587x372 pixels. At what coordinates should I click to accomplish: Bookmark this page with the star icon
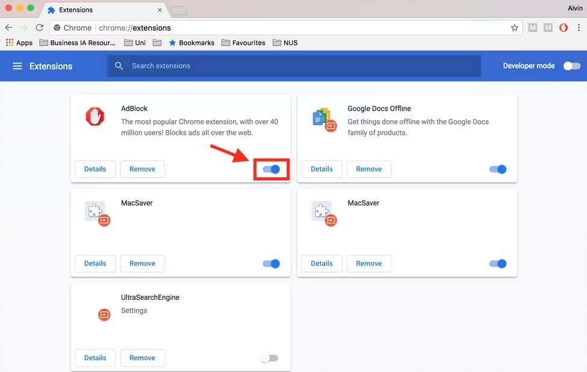tap(514, 28)
